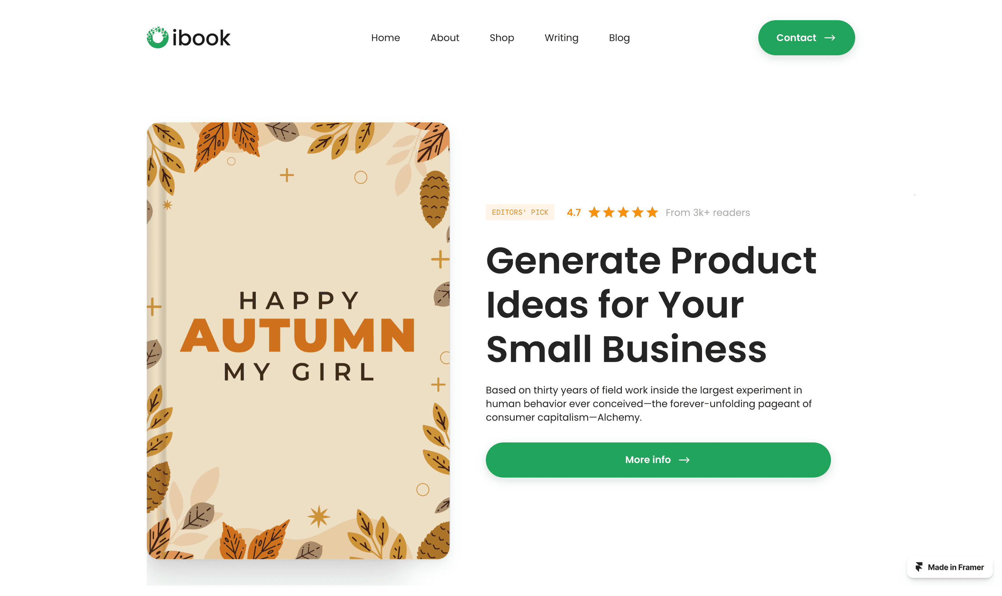The image size is (1002, 596).
Task: Click the green Contact button
Action: point(806,38)
